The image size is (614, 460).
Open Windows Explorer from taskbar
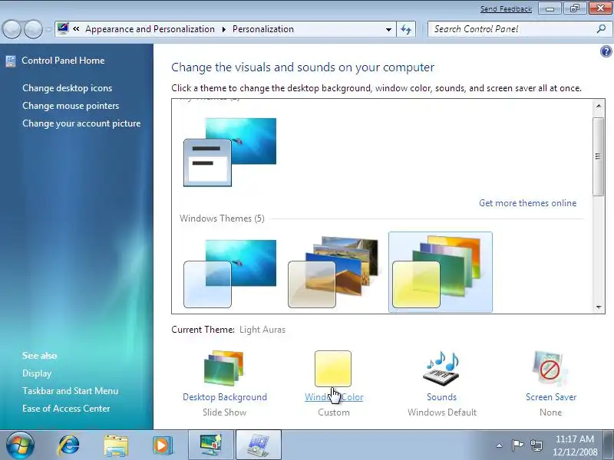click(116, 445)
